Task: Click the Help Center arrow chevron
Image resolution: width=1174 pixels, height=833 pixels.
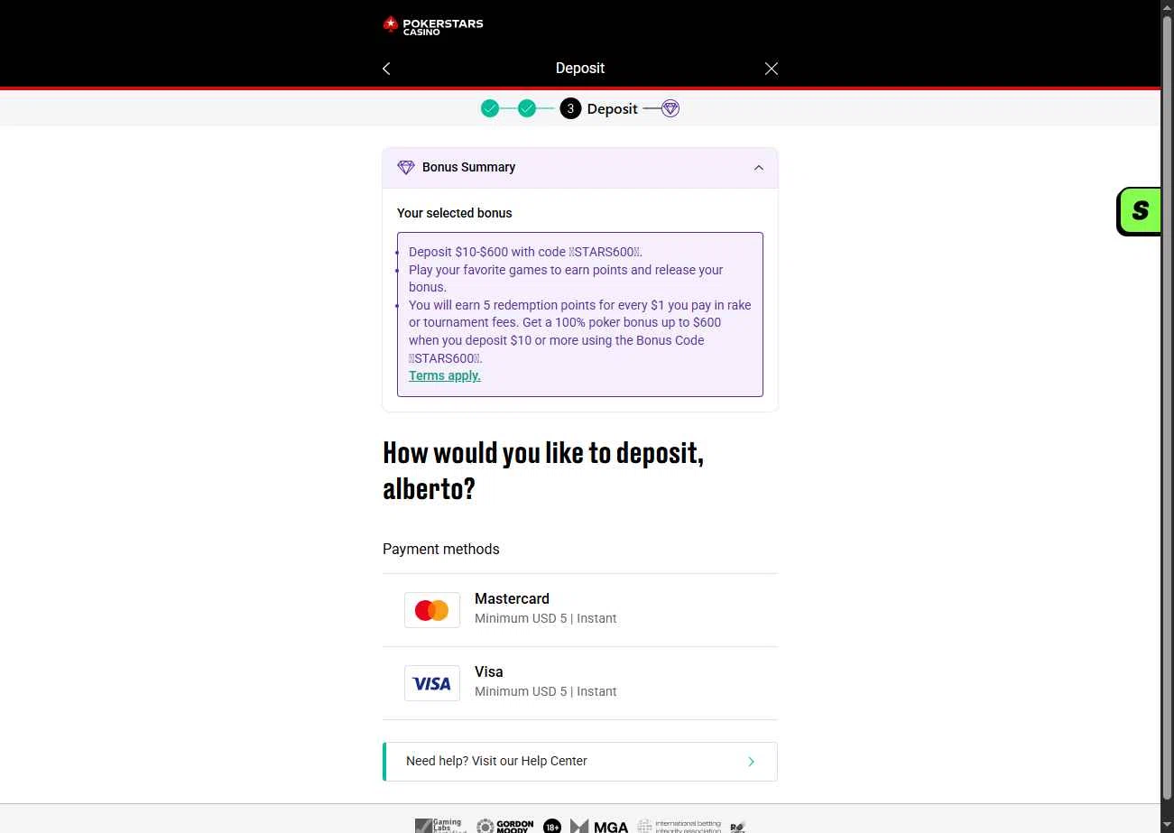Action: pyautogui.click(x=751, y=762)
